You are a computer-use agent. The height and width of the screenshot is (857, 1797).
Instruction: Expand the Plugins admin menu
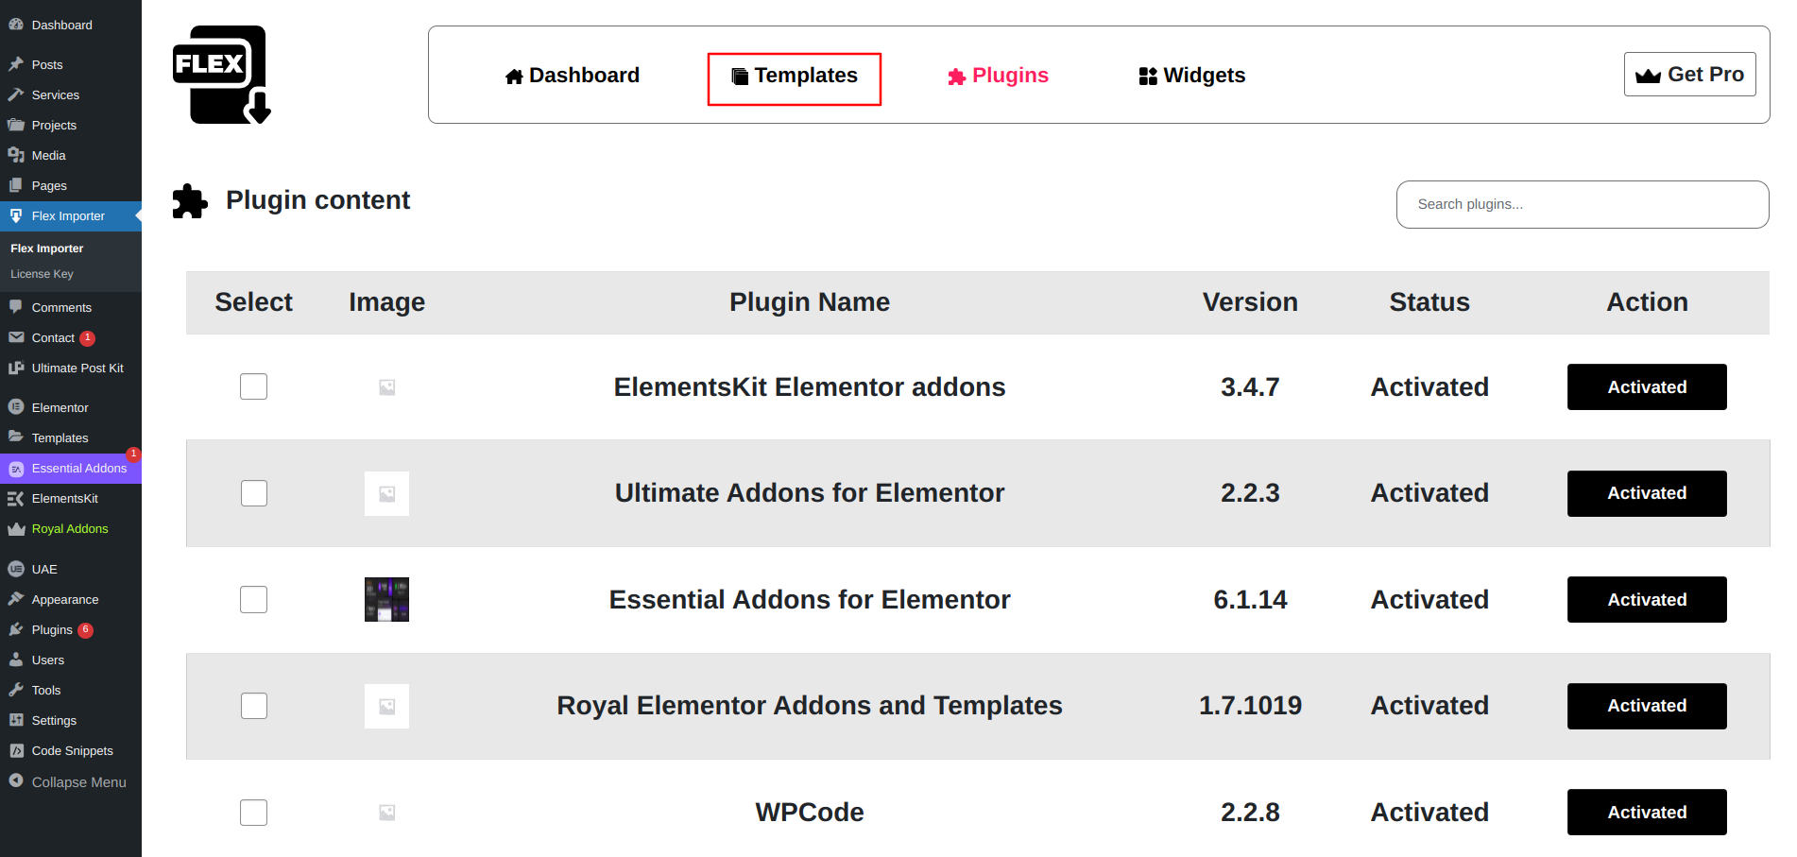52,630
